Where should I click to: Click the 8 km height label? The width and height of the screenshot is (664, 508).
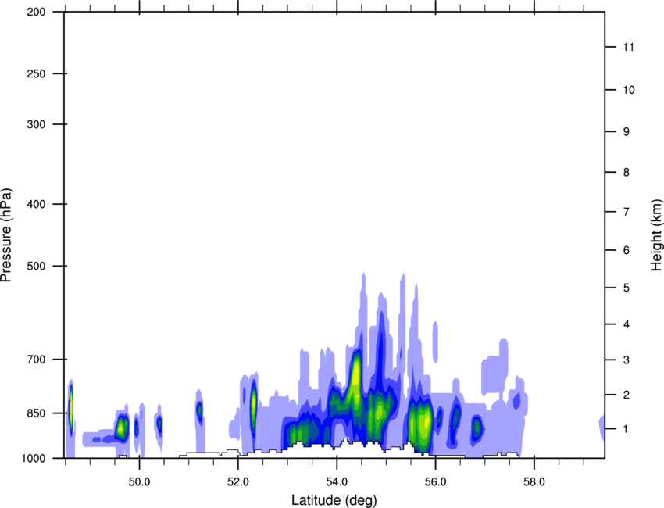627,173
